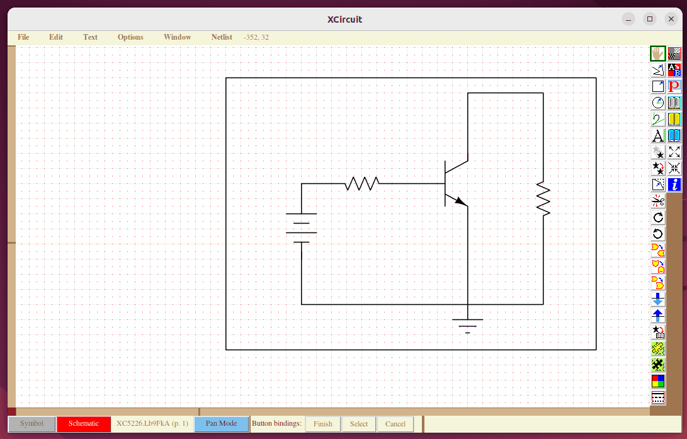The height and width of the screenshot is (439, 687).
Task: Open the fill style tool (hatch icon)
Action: [674, 54]
